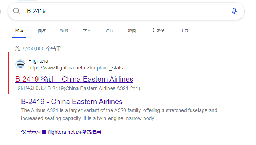Click the 飞机统计数据 result description

tap(78, 88)
